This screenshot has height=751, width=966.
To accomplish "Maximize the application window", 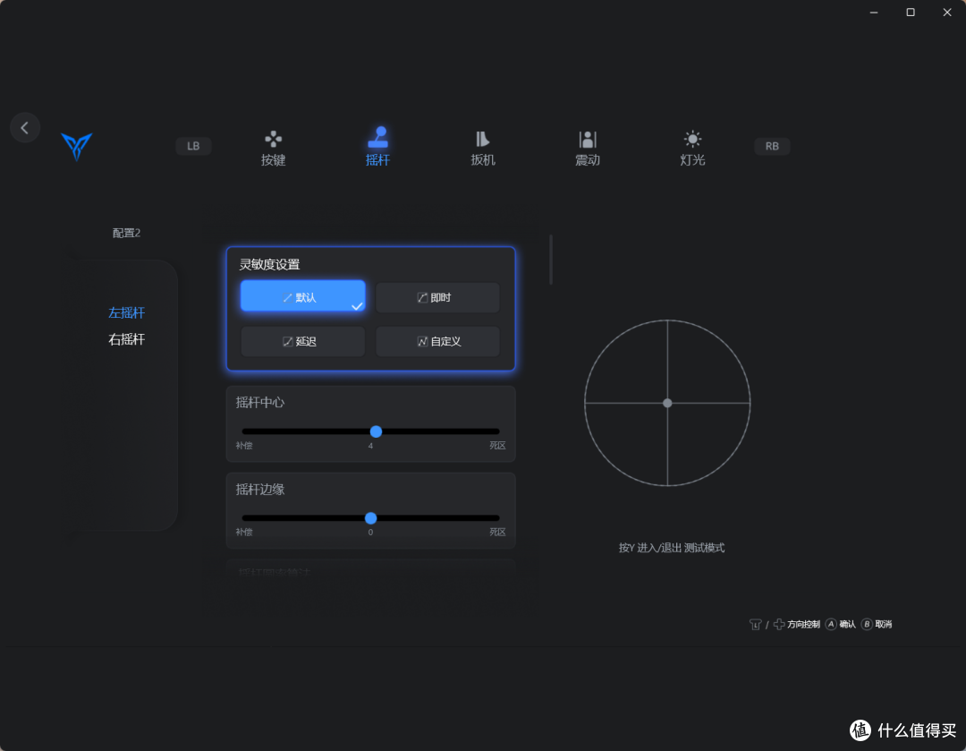I will click(x=910, y=13).
